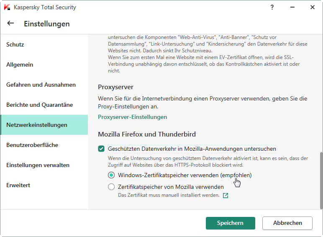
Task: Save settings with Speichern button
Action: coord(230,223)
